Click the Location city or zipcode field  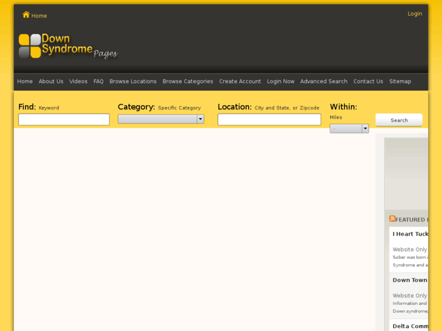point(269,120)
